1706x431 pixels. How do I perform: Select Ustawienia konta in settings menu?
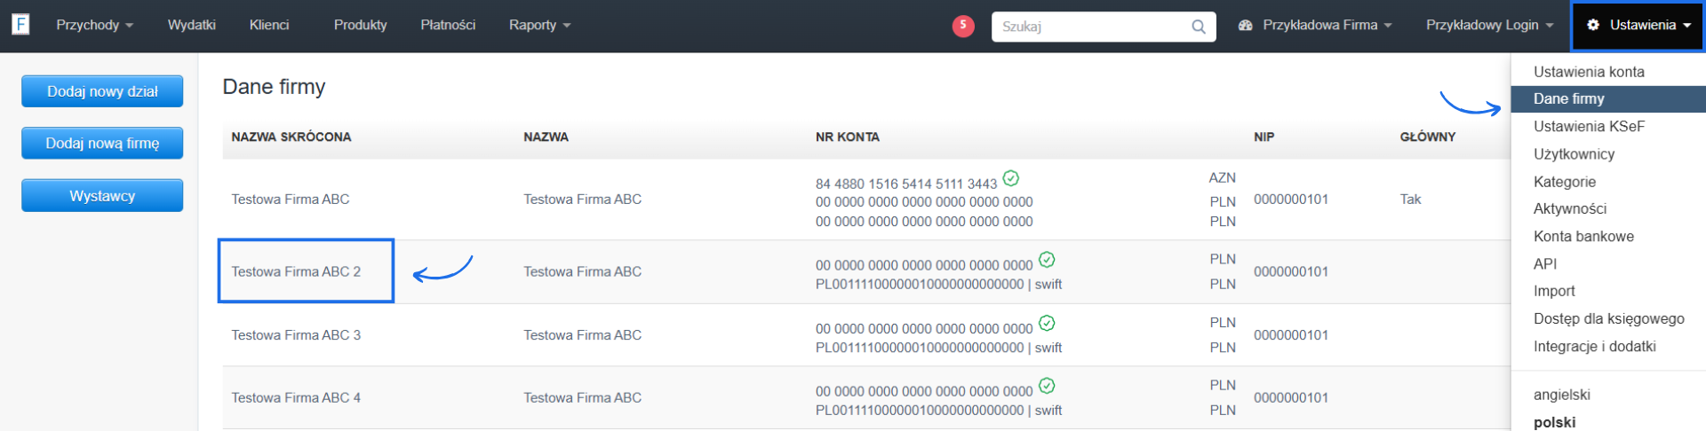tap(1589, 72)
